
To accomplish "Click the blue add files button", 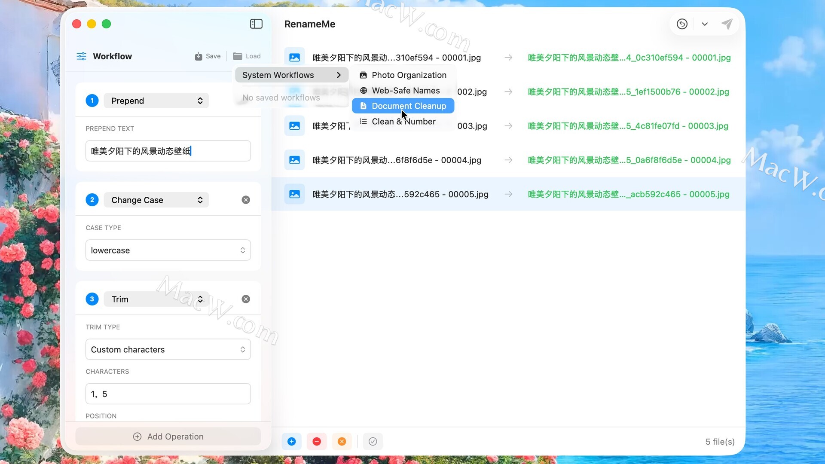I will tap(291, 441).
